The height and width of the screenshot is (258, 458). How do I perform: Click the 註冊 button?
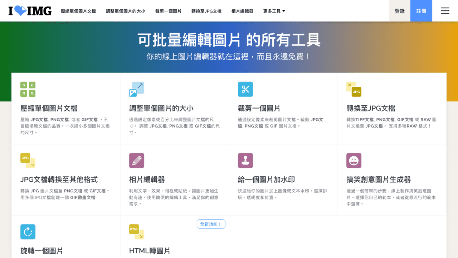(x=421, y=11)
